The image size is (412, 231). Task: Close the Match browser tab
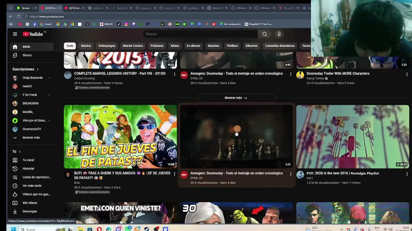[x=226, y=8]
